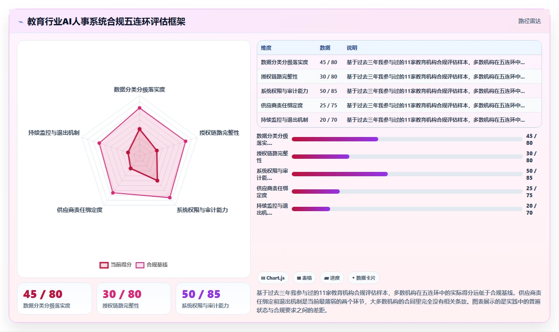Select the Chart.js tag chip

point(273,278)
